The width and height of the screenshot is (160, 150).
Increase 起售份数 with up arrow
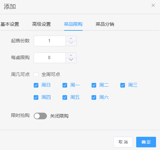coord(71,39)
